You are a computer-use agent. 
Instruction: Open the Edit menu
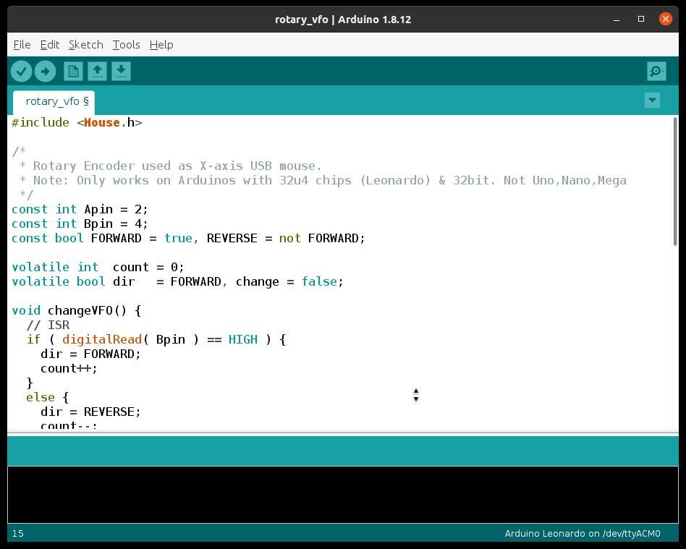(x=49, y=45)
